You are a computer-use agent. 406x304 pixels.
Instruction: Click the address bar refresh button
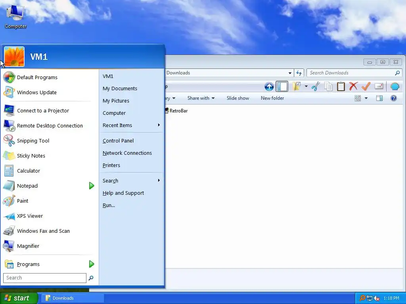pyautogui.click(x=299, y=73)
